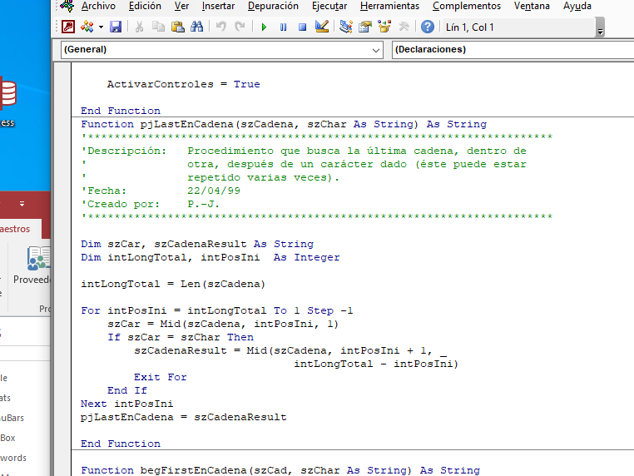The height and width of the screenshot is (476, 634).
Task: Open the Ver menu
Action: pyautogui.click(x=181, y=6)
